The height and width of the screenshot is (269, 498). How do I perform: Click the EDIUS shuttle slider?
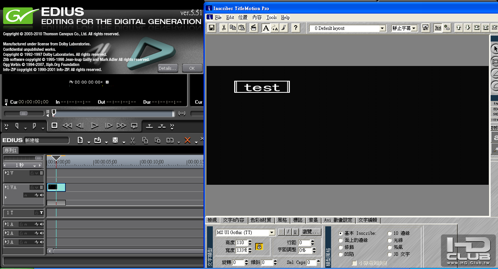24,113
